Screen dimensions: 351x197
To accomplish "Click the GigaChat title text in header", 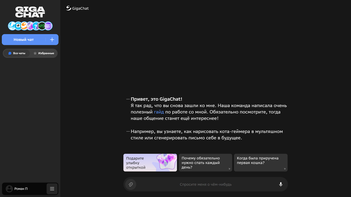I will (x=80, y=8).
